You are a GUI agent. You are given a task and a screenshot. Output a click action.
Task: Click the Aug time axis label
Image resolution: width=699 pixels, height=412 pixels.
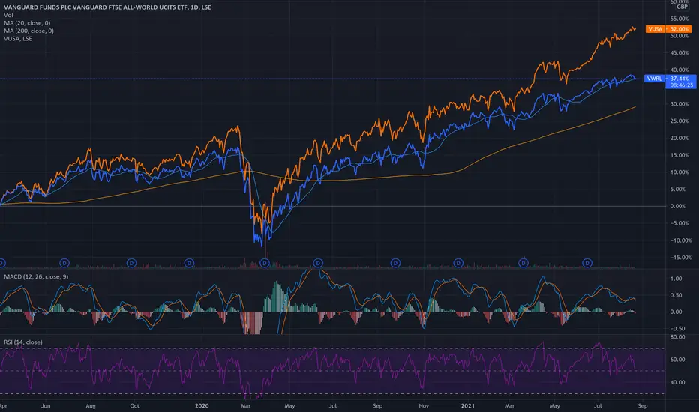tap(91, 406)
